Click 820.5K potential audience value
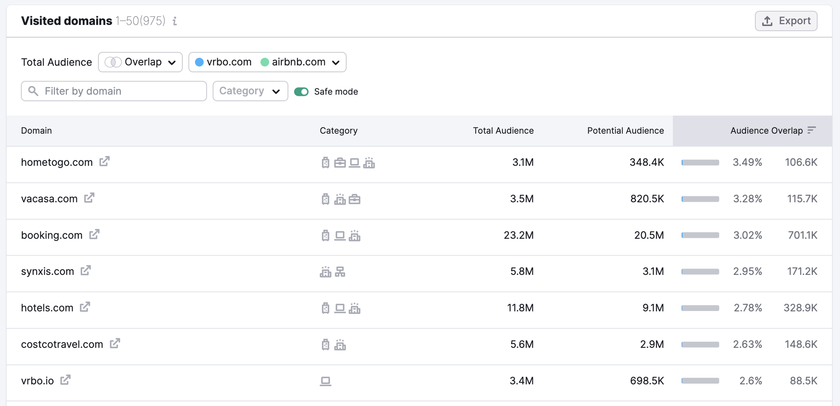This screenshot has width=840, height=406. pyautogui.click(x=647, y=199)
